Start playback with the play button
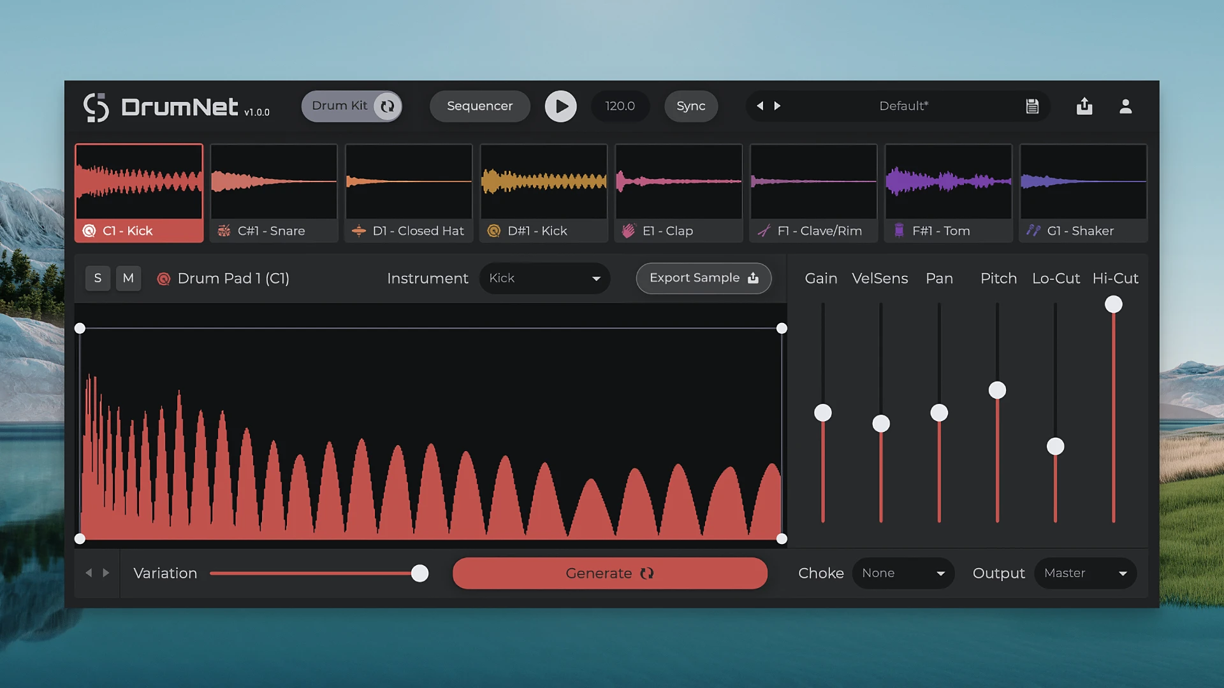 560,106
